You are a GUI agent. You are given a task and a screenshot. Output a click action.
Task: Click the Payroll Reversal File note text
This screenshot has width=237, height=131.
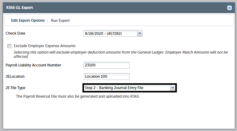pyautogui.click(x=78, y=96)
